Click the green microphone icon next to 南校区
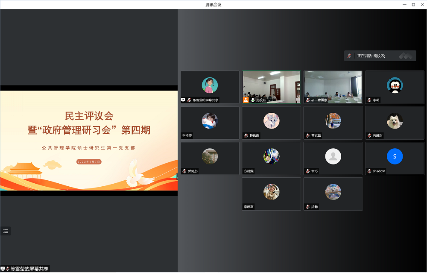Image resolution: width=427 pixels, height=273 pixels. 253,100
